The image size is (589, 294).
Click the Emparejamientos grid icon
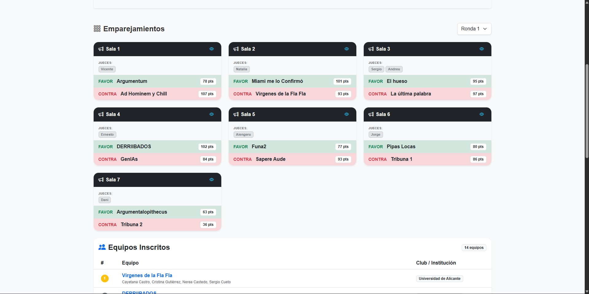point(97,29)
